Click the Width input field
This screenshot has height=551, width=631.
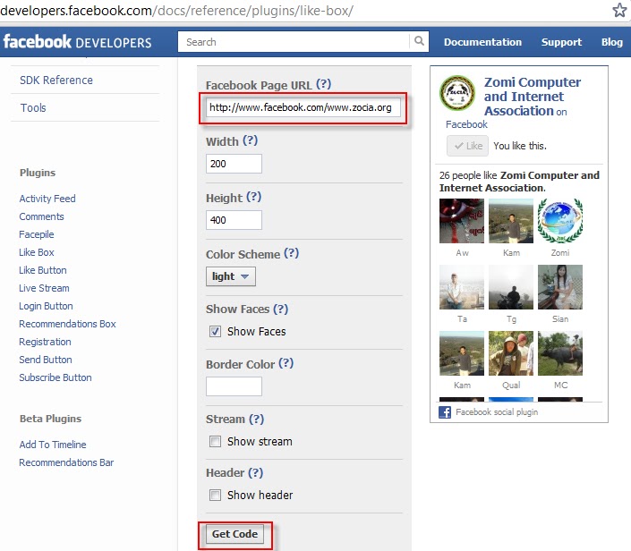click(234, 164)
